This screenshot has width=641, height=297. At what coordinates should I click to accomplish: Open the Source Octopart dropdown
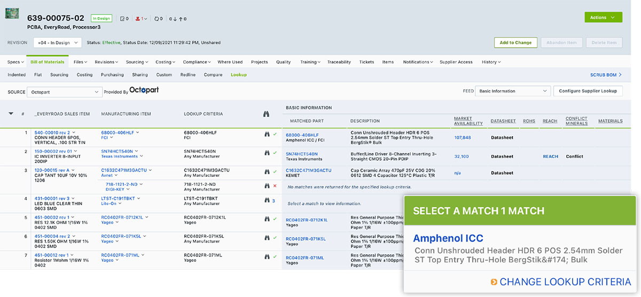(x=65, y=92)
